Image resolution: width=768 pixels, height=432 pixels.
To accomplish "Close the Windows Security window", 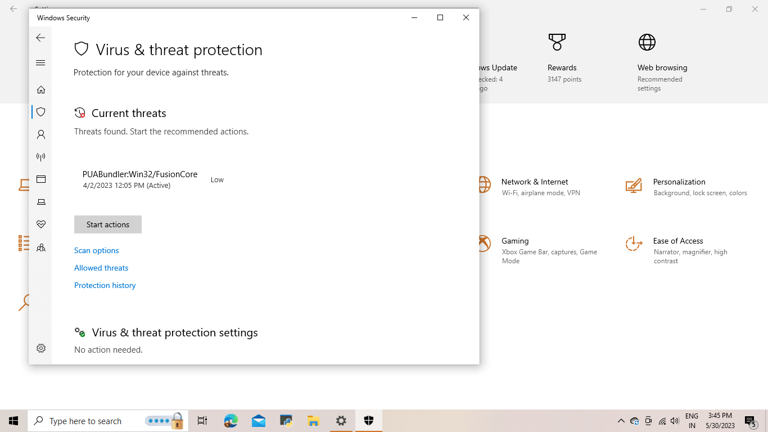I will [466, 17].
